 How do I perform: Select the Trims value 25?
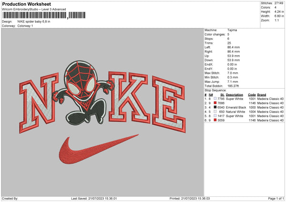coord(229,43)
